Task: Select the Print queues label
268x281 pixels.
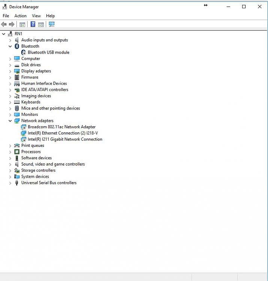Action: [x=33, y=145]
